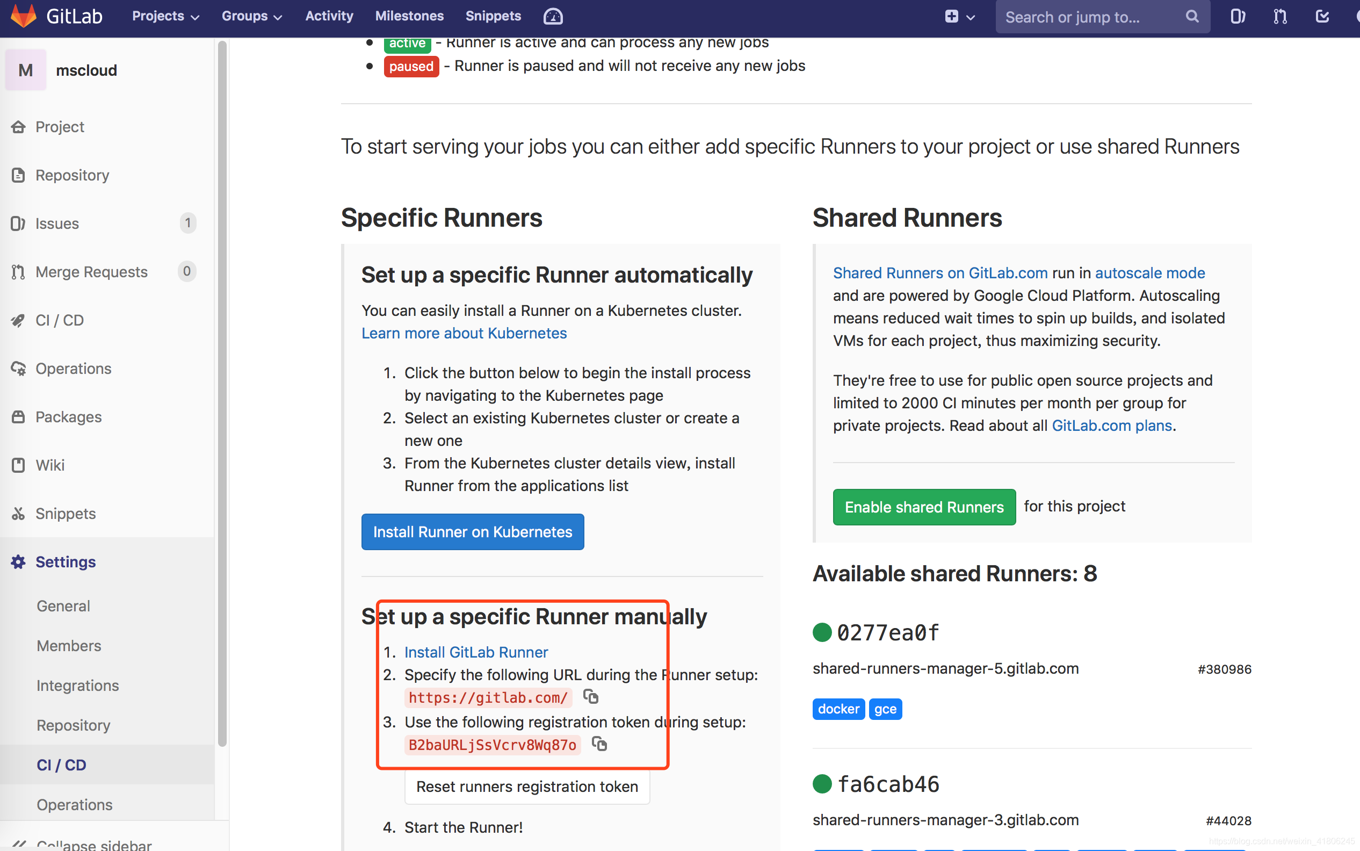This screenshot has width=1360, height=851.
Task: Select Integrations under Settings
Action: 78,686
